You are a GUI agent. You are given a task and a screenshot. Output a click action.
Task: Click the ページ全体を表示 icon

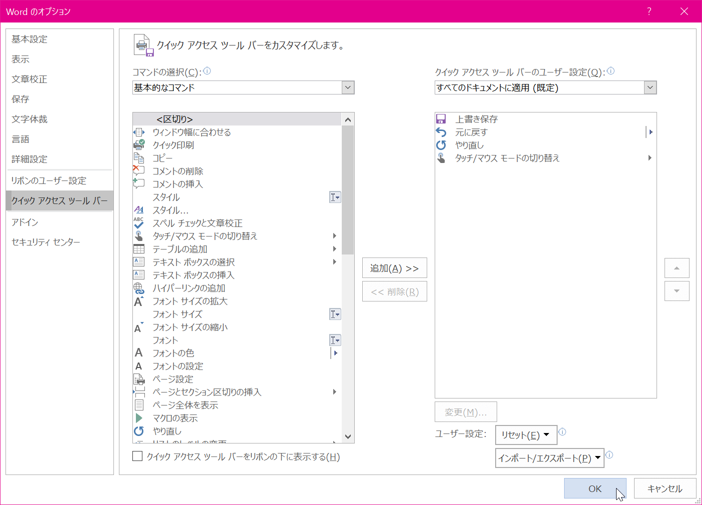click(139, 405)
